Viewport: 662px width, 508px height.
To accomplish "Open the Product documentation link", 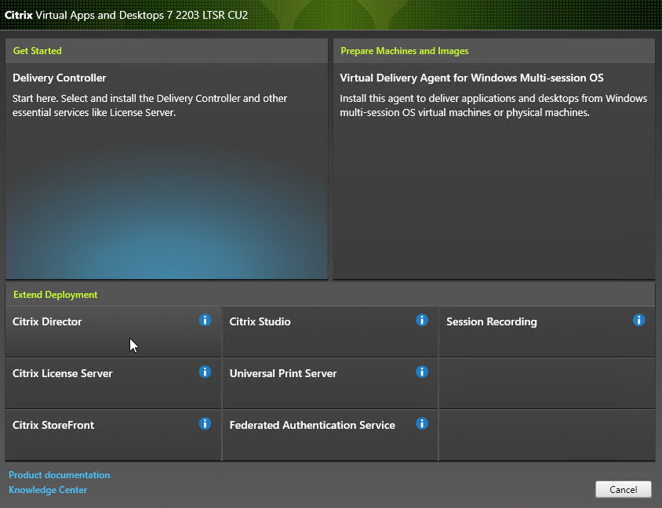I will (x=59, y=474).
